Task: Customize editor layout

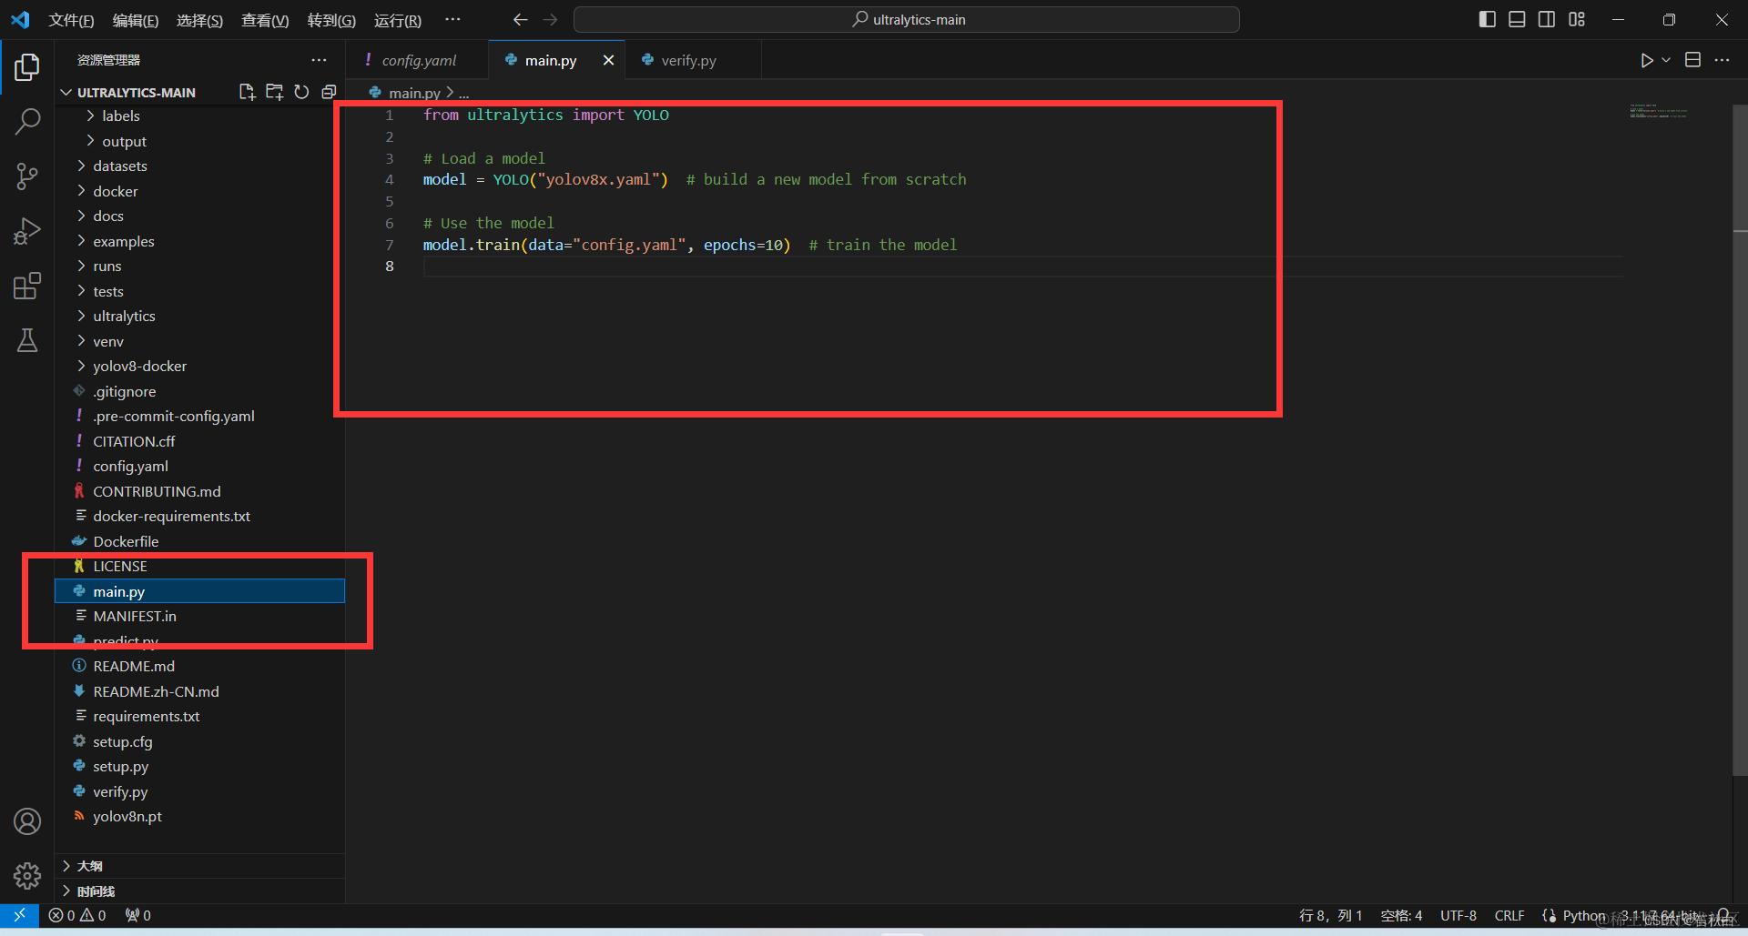Action: click(x=1577, y=19)
